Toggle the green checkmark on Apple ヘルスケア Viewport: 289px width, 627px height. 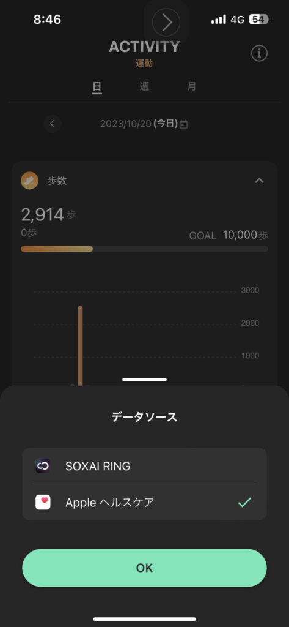point(244,502)
